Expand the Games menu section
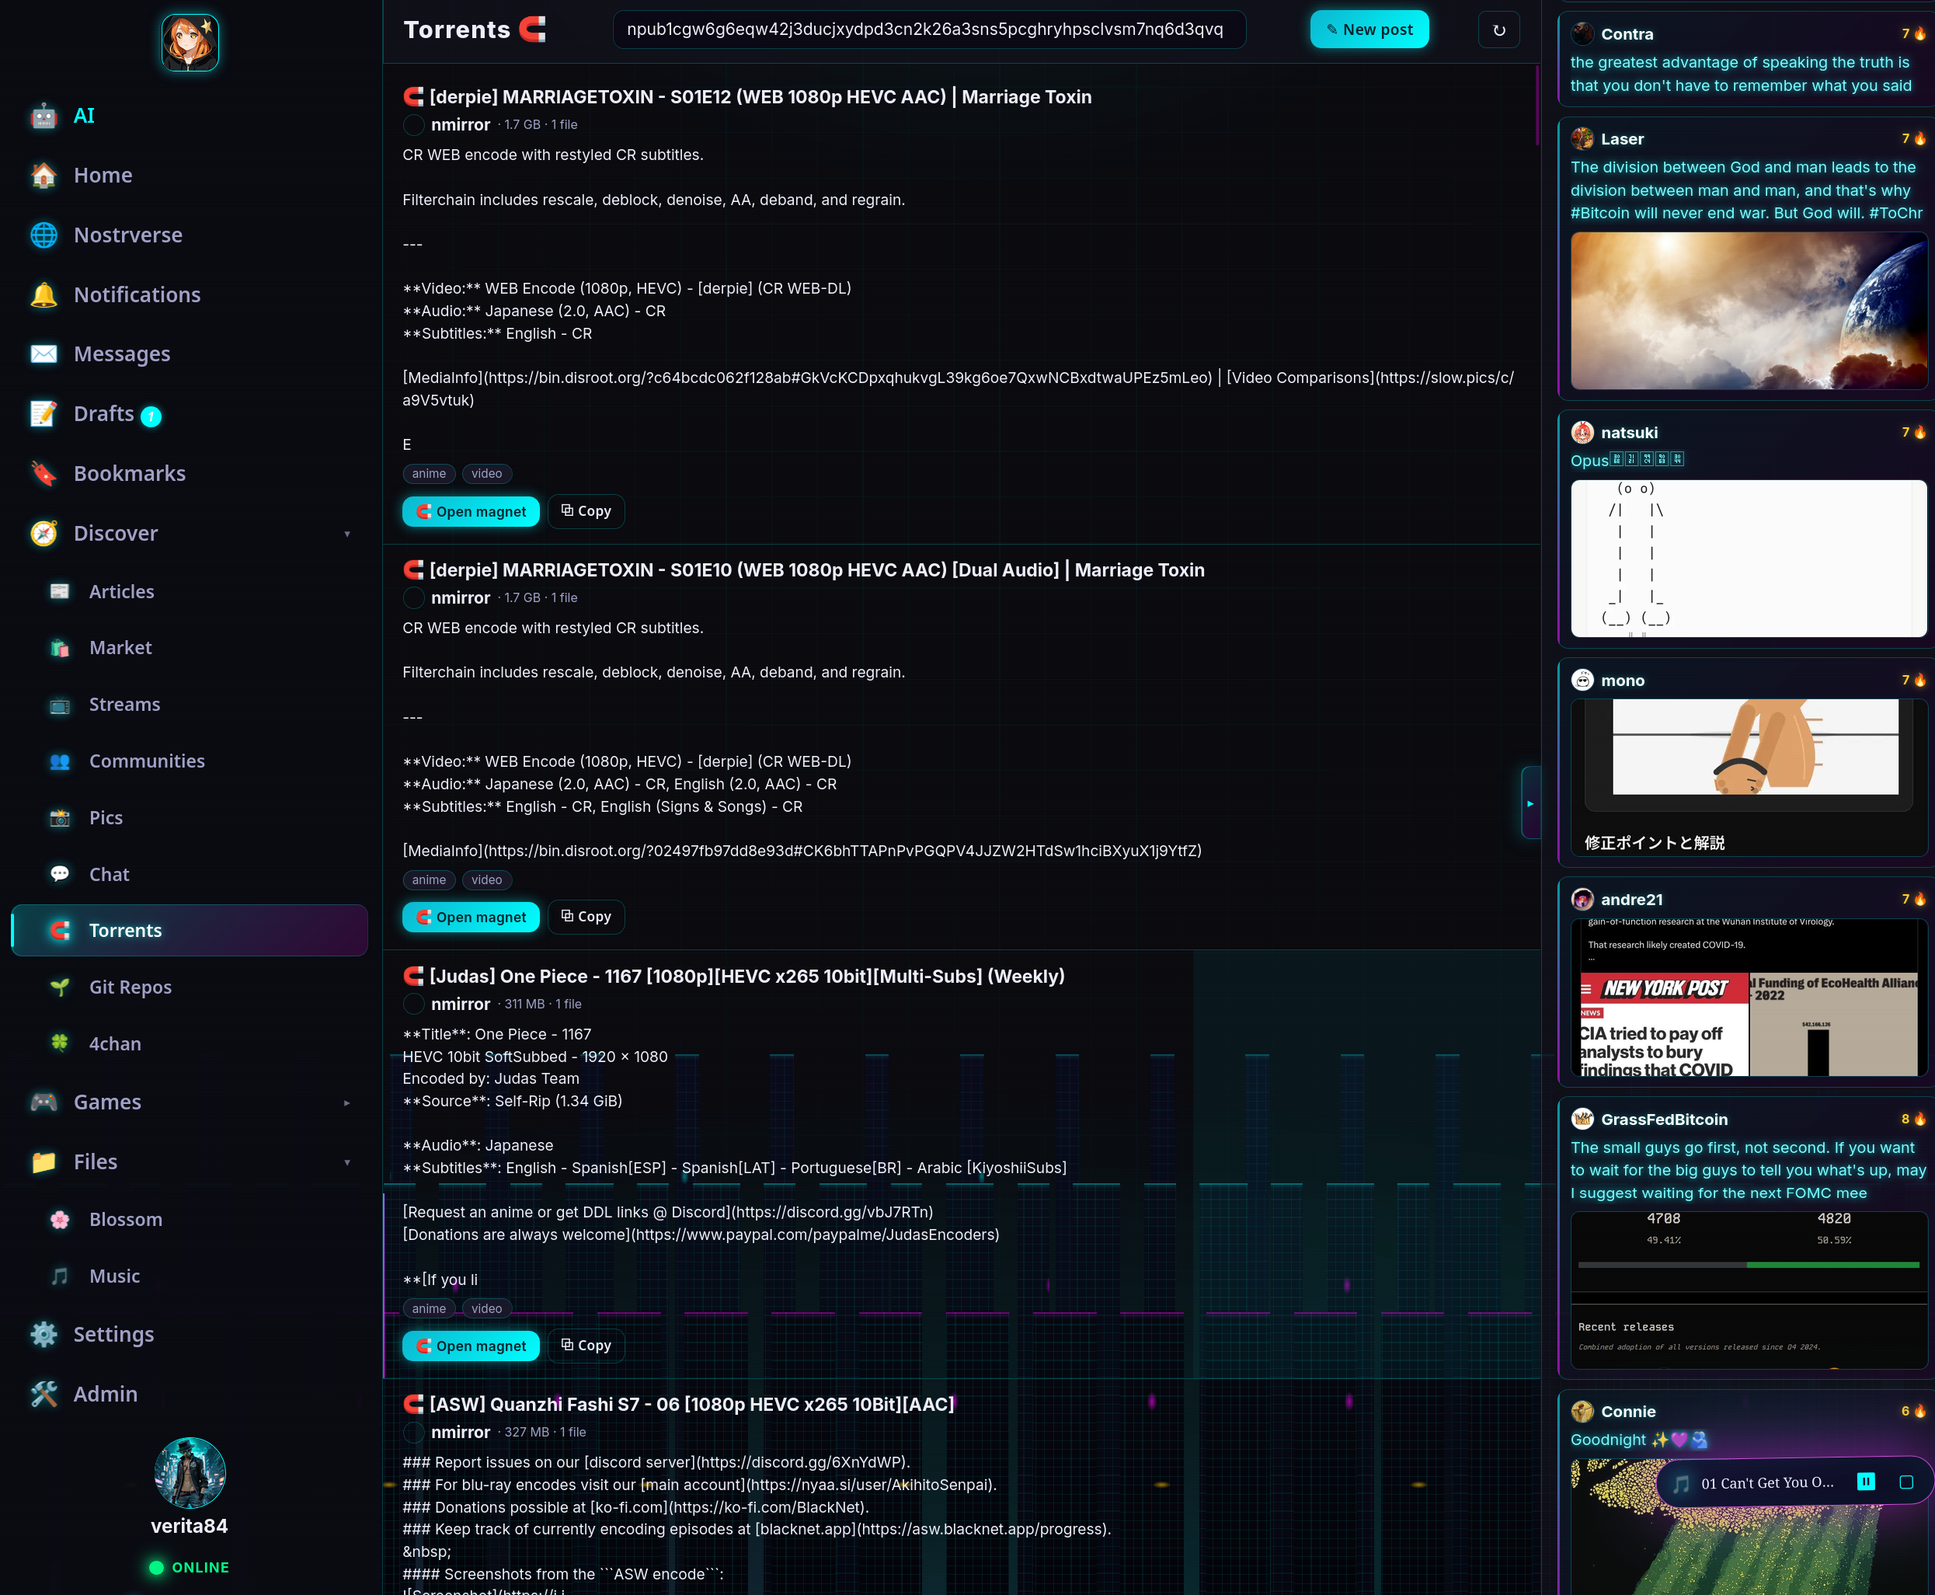Screen dimensions: 1935x1595 click(347, 1102)
